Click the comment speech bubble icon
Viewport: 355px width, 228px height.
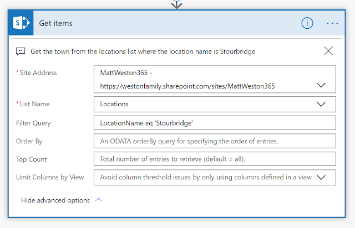tap(21, 51)
